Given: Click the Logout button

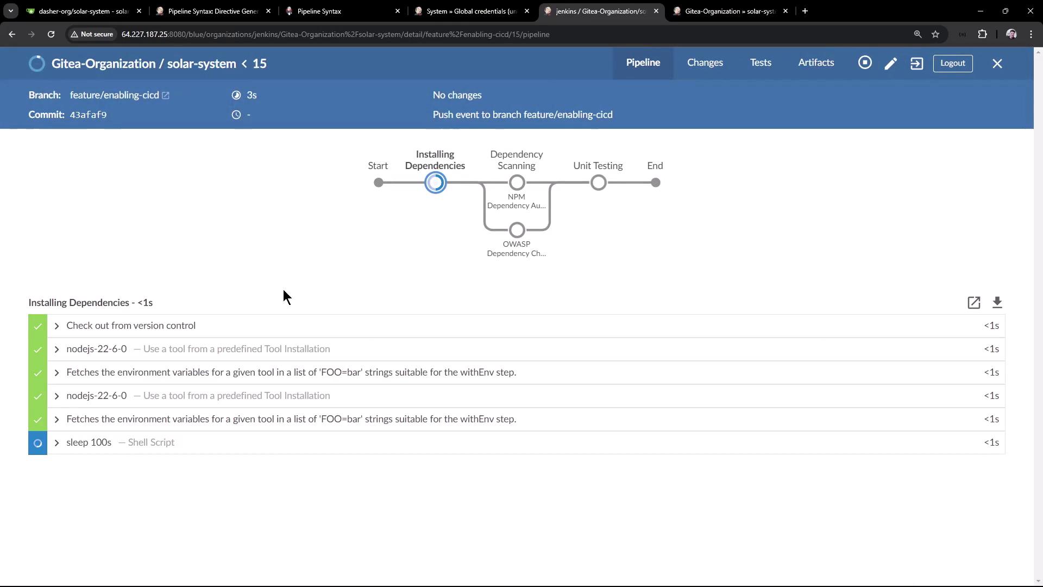Looking at the screenshot, I should [952, 63].
